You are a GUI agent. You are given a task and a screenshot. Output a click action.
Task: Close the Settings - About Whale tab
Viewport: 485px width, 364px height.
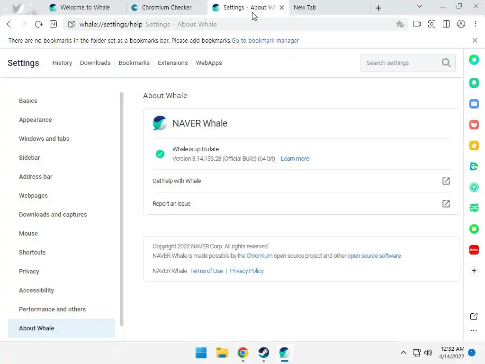pos(282,8)
